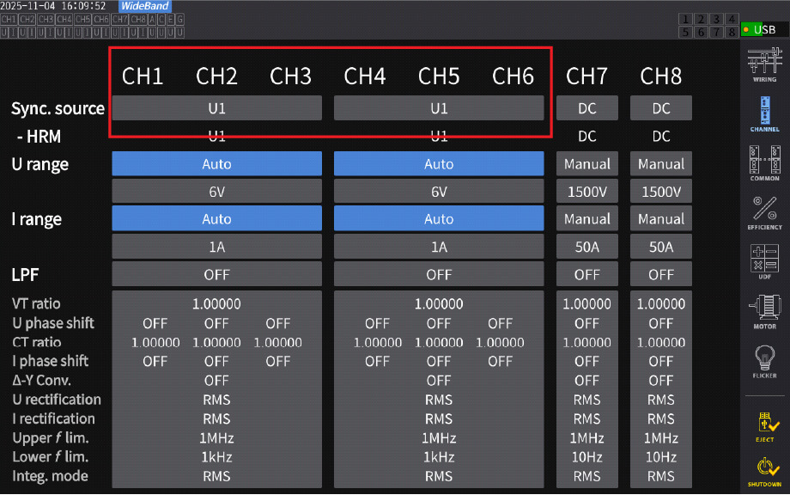The height and width of the screenshot is (495, 790).
Task: Toggle U range Manual for CH7
Action: click(x=587, y=164)
